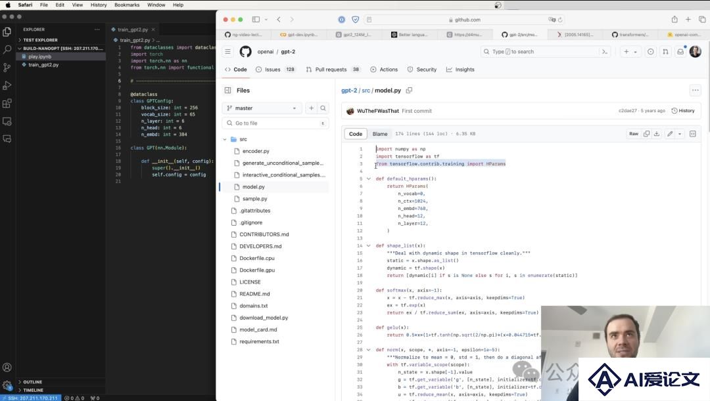Collapse the norm function fold
Image resolution: width=710 pixels, height=401 pixels.
369,349
